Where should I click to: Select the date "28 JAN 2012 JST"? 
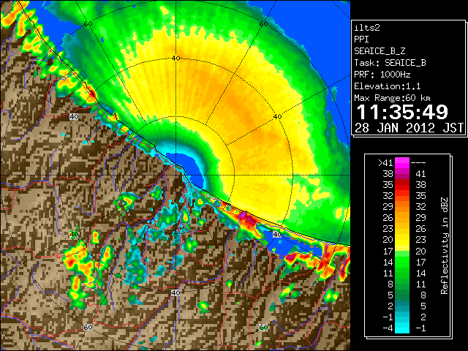(409, 128)
